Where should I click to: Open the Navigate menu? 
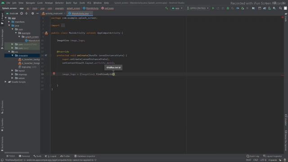pyautogui.click(x=30, y=3)
